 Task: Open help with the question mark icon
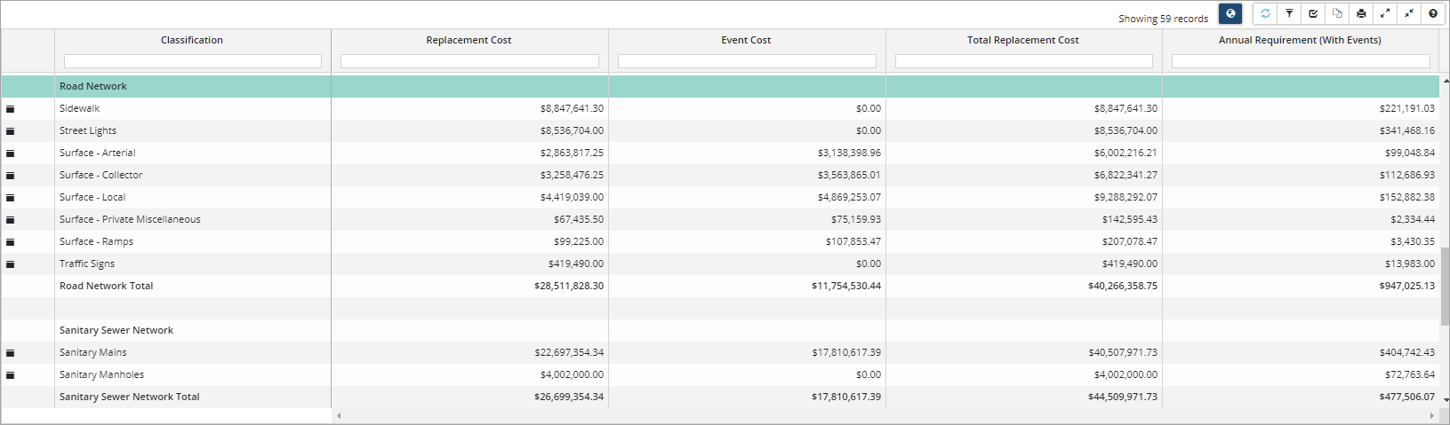coord(1433,13)
